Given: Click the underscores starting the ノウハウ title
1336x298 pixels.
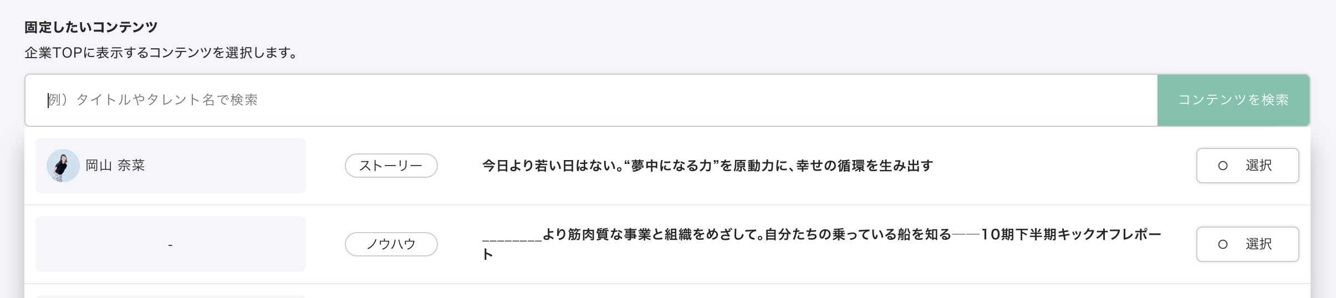Looking at the screenshot, I should [x=512, y=238].
